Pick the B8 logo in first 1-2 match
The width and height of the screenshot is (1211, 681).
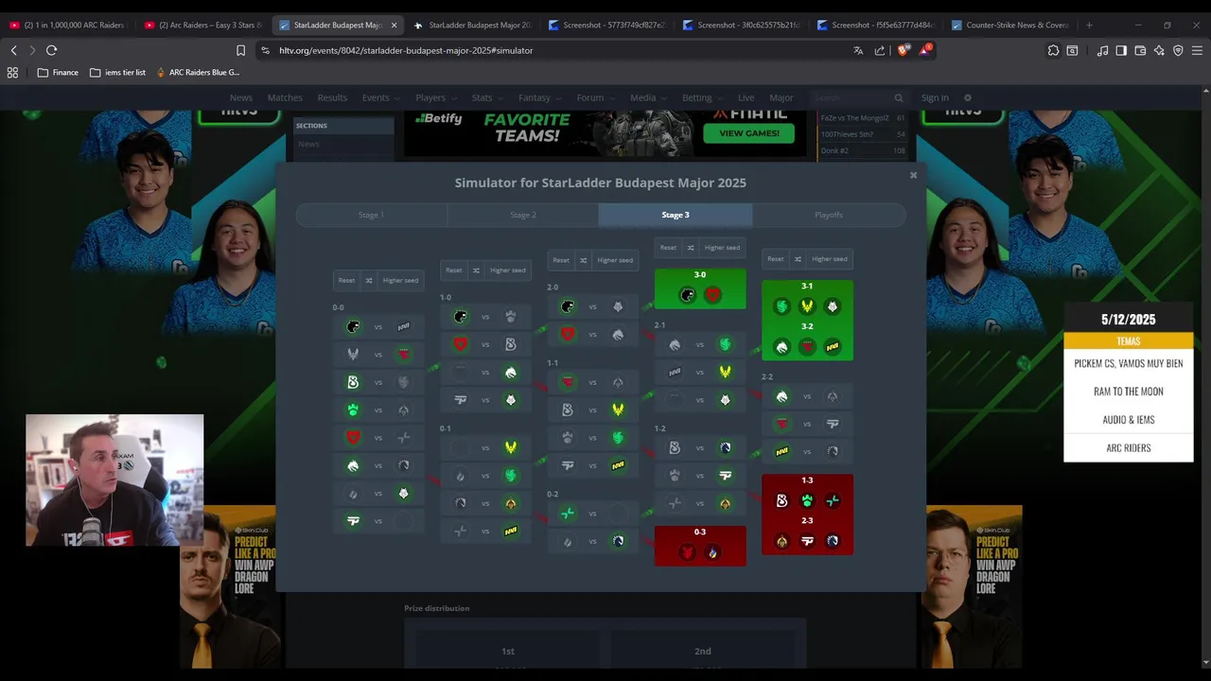coord(675,448)
